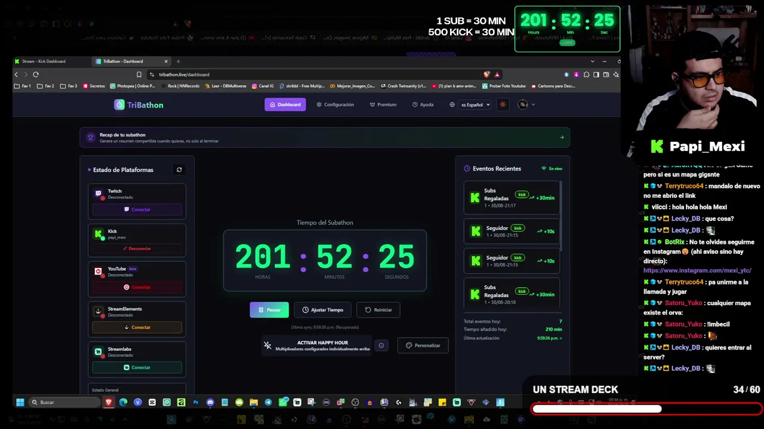Open Discord from the taskbar
Viewport: 764px width, 429px height.
tap(210, 402)
